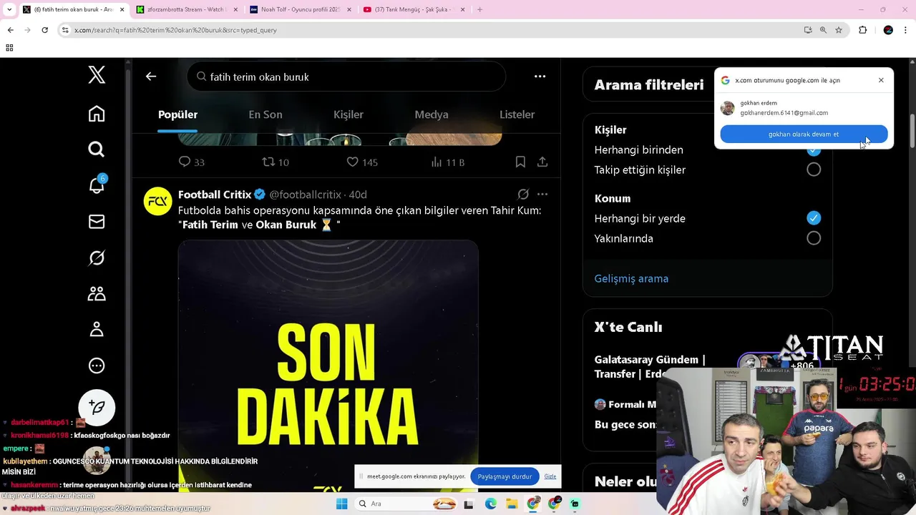Switch to Popüler tab

[177, 114]
